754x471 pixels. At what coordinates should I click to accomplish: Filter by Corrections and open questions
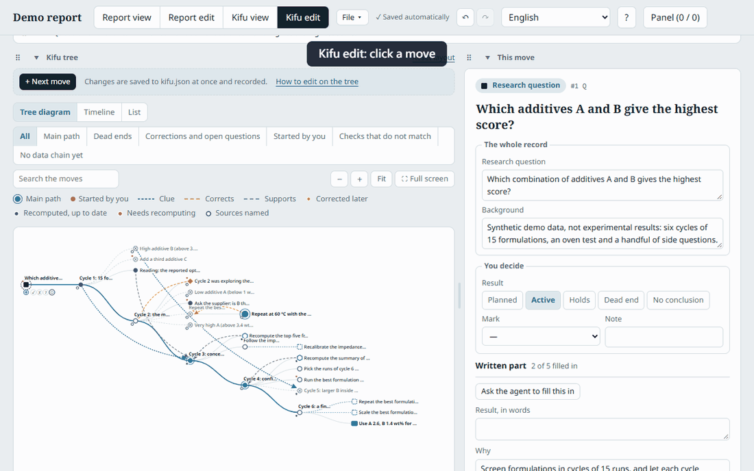(x=202, y=136)
